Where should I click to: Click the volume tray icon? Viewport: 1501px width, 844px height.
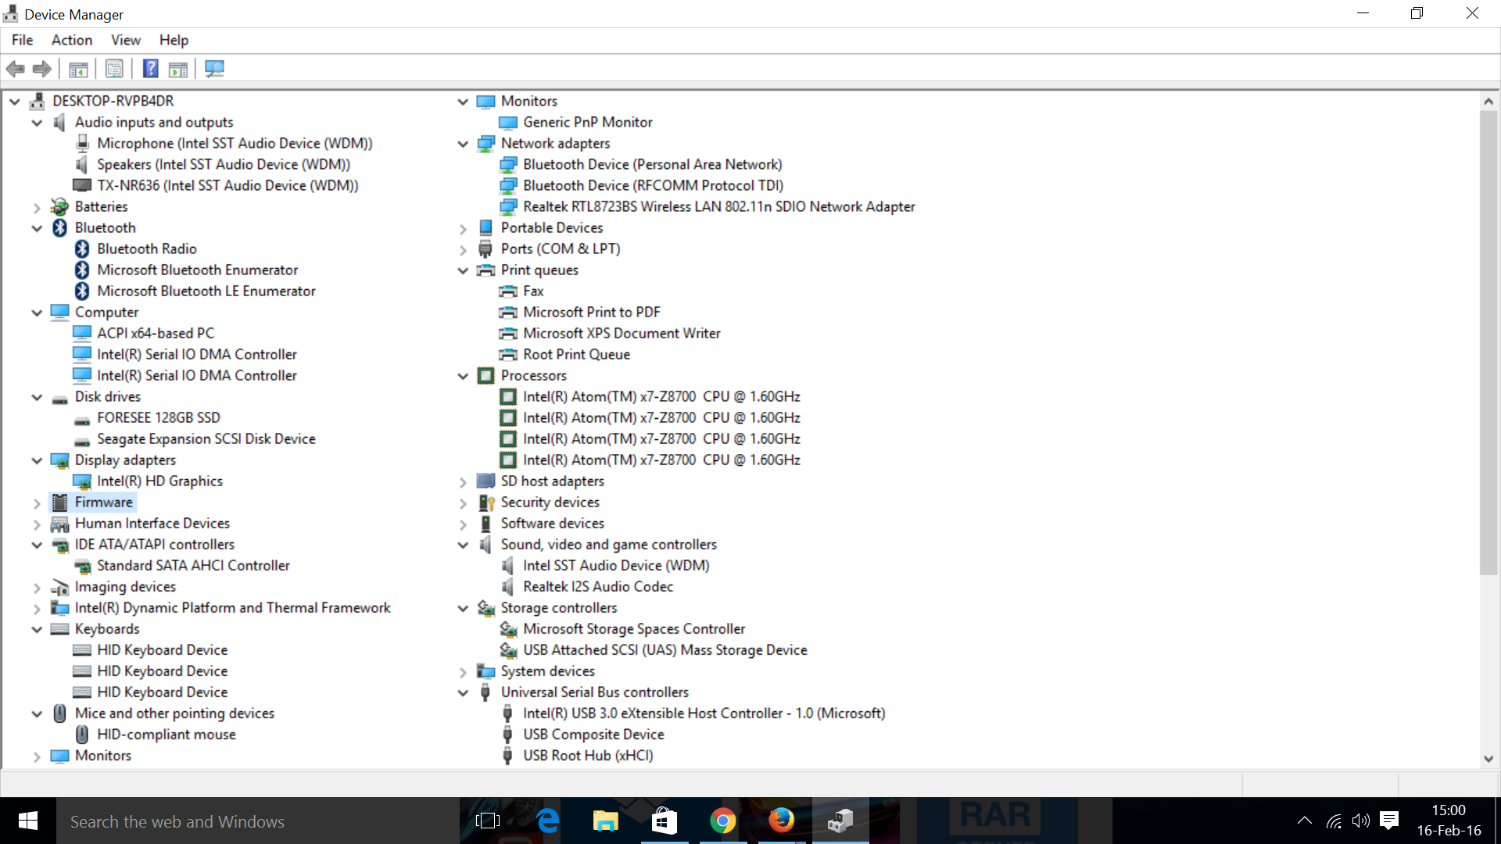tap(1361, 821)
